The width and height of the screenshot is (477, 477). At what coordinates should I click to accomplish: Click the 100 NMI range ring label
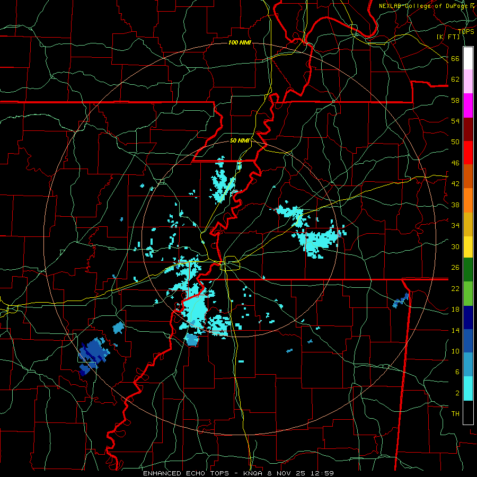point(240,42)
